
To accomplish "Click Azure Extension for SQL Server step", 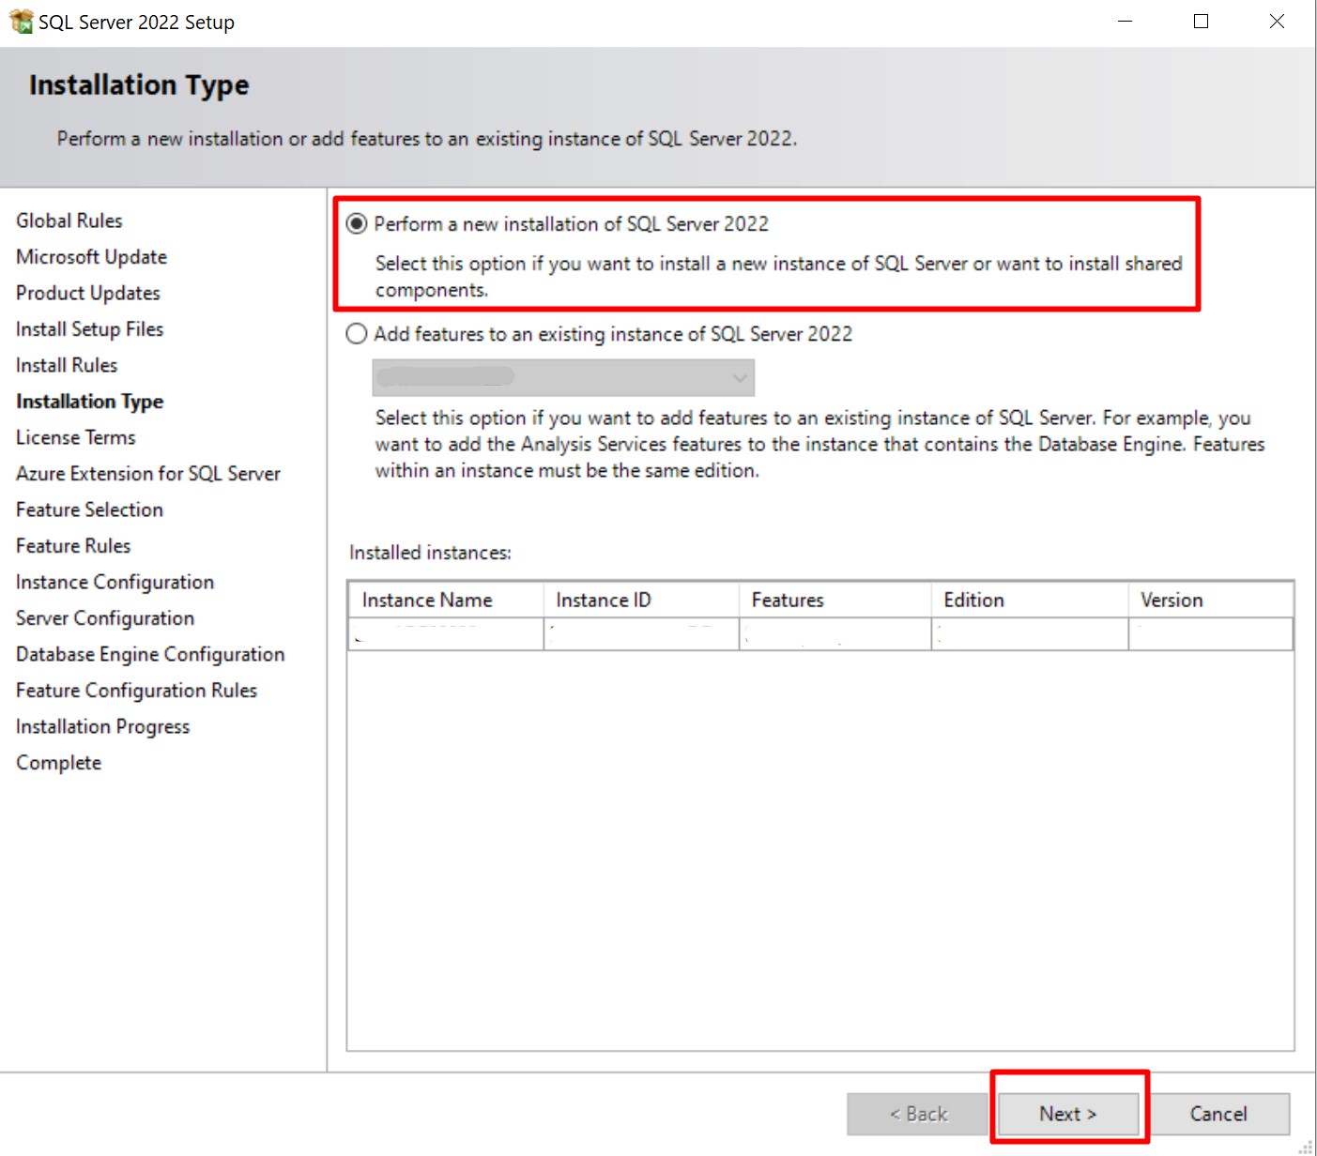I will [x=148, y=474].
